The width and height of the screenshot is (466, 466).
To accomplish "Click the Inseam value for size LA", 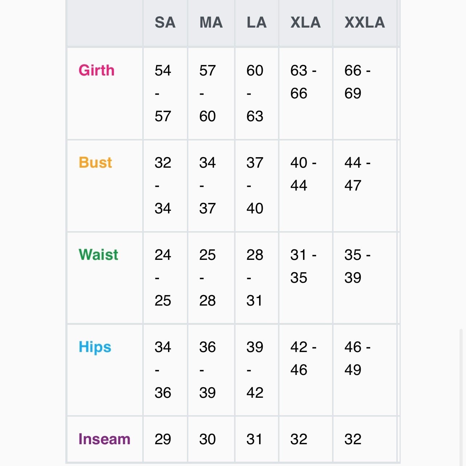I will pyautogui.click(x=254, y=439).
